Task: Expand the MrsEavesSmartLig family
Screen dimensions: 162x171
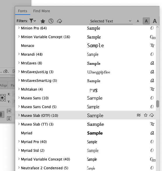Action: 19,80
